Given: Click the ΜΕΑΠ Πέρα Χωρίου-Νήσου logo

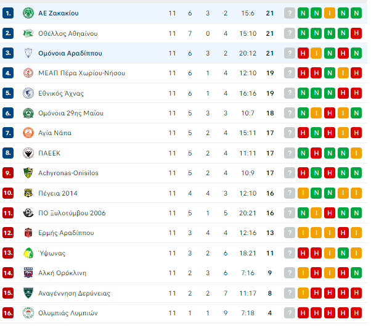Looking at the screenshot, I should [28, 73].
